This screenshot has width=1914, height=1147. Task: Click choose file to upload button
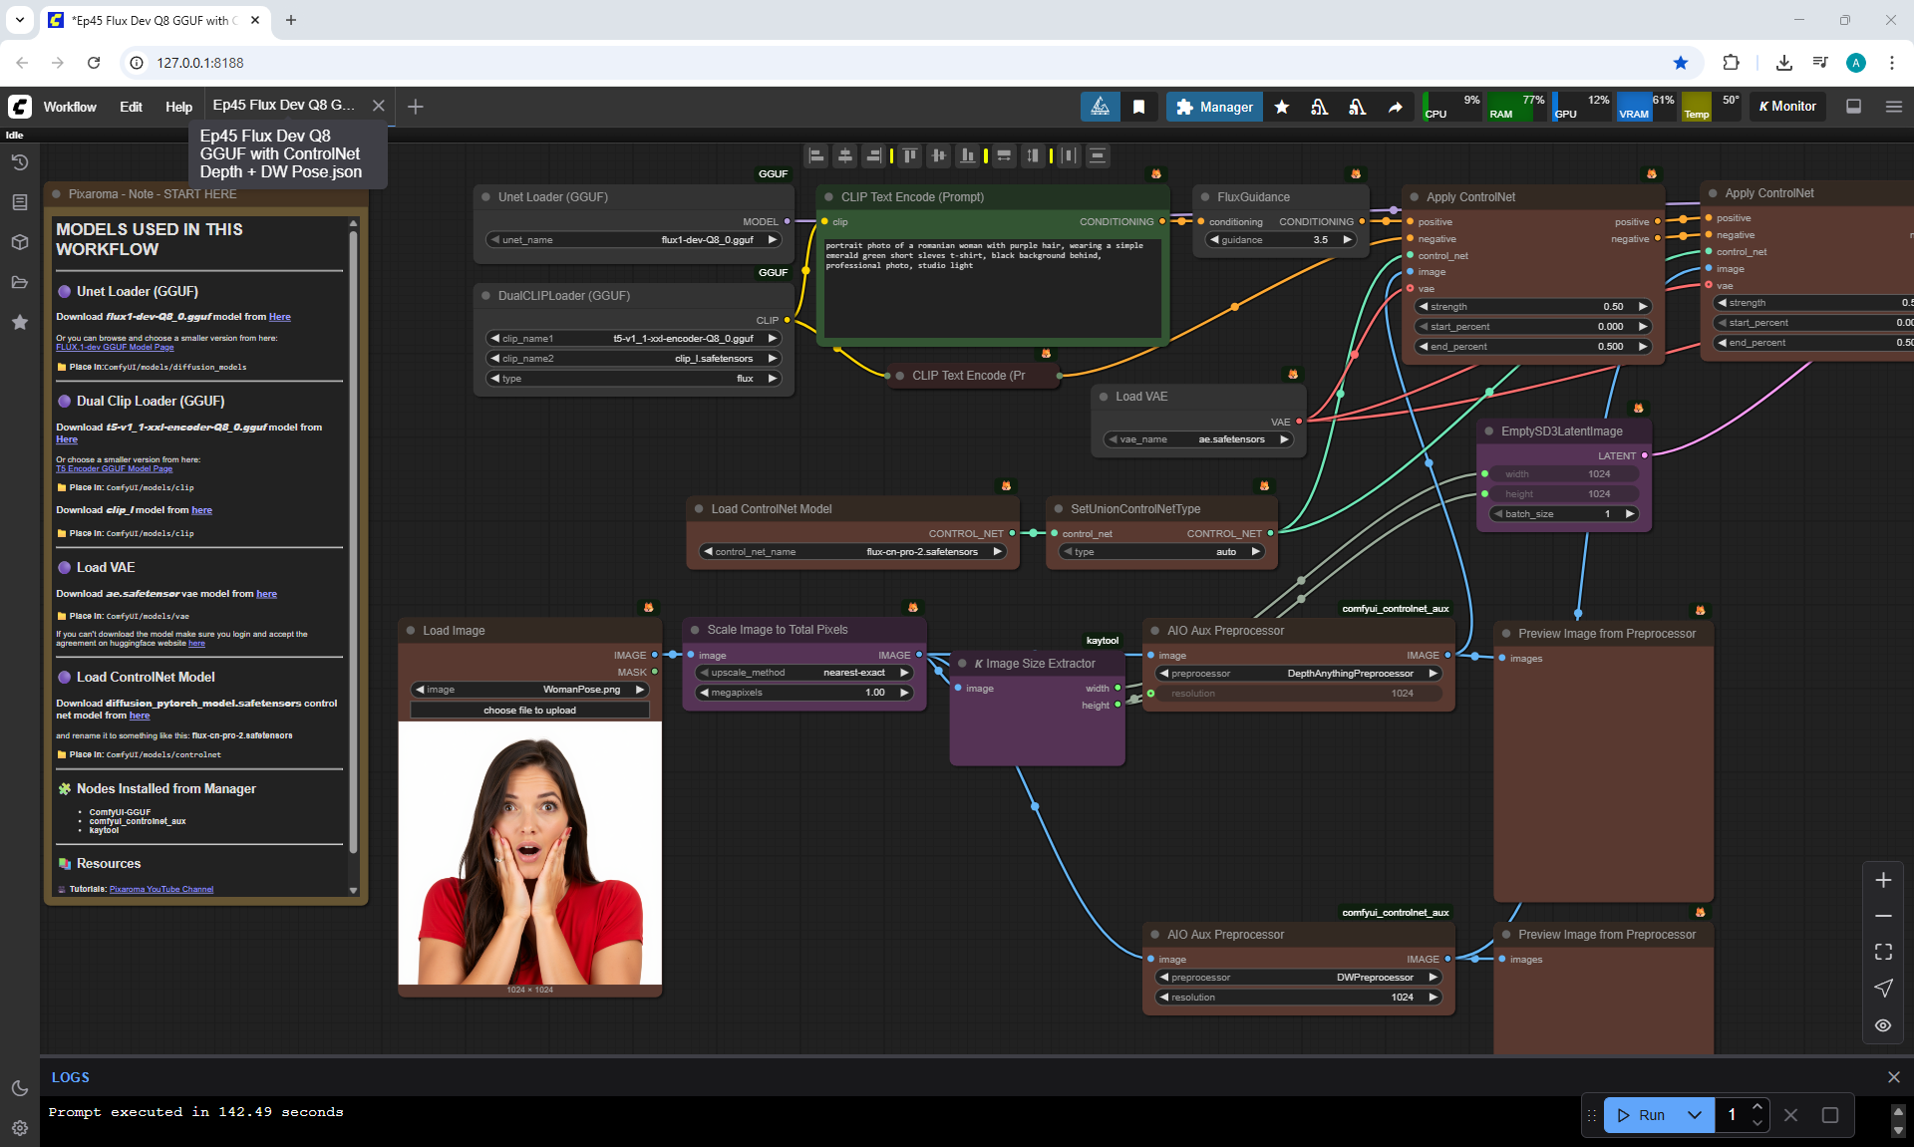pyautogui.click(x=529, y=711)
